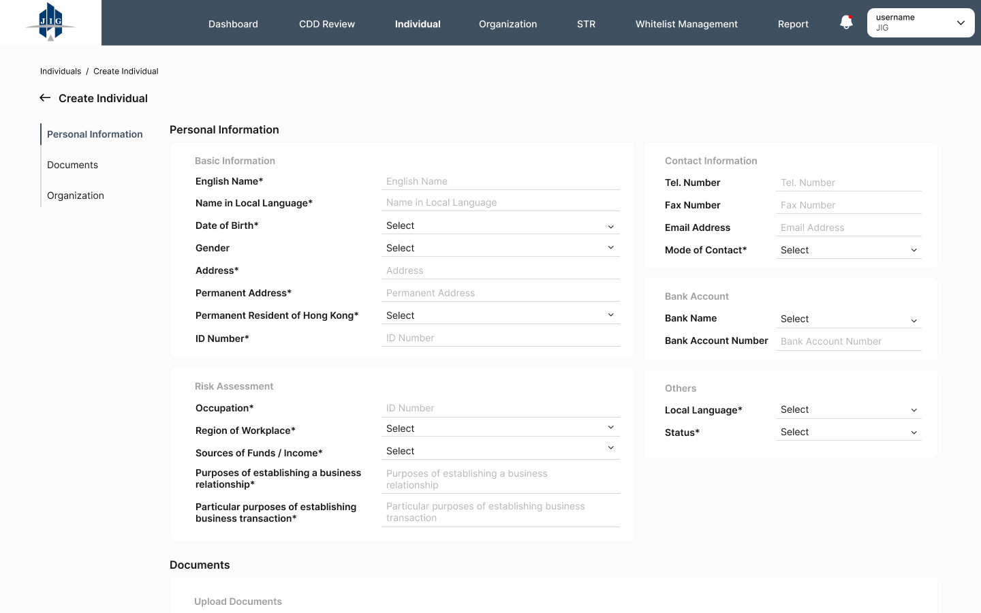Jump to Documents in side navigation
Image resolution: width=981 pixels, height=613 pixels.
coord(72,165)
